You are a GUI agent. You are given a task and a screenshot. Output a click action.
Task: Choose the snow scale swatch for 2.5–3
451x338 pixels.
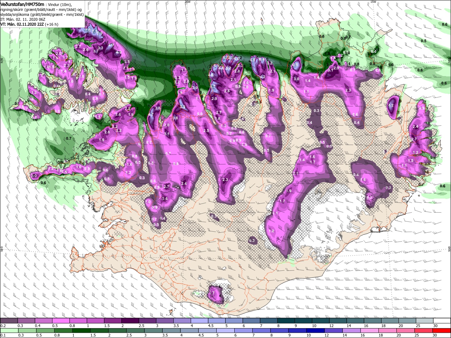pos(147,321)
